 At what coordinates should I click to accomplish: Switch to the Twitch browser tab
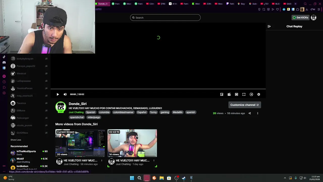(231, 4)
